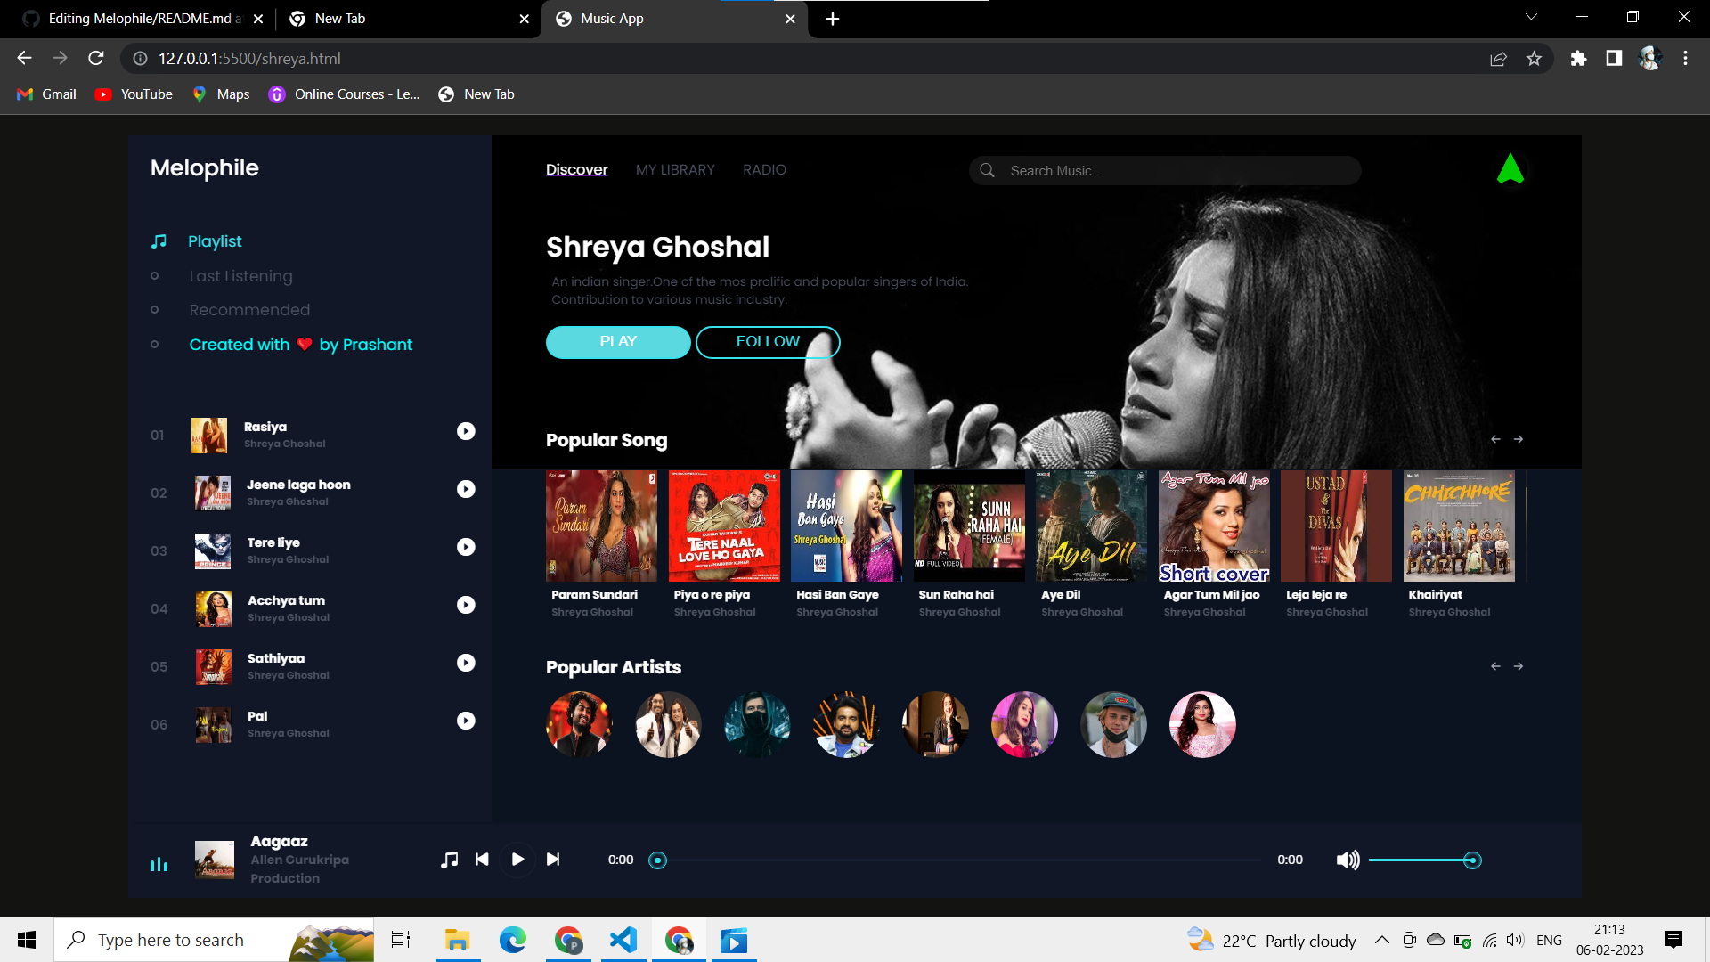Open the Chrome browser menu

(1685, 58)
